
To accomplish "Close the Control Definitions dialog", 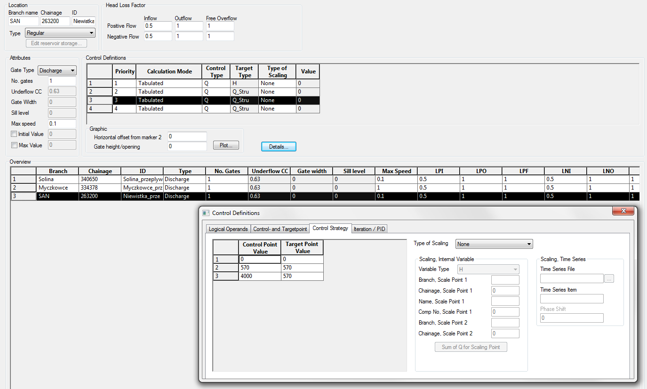I will tap(623, 211).
